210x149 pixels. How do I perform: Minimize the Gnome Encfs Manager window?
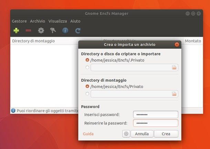click(188, 13)
